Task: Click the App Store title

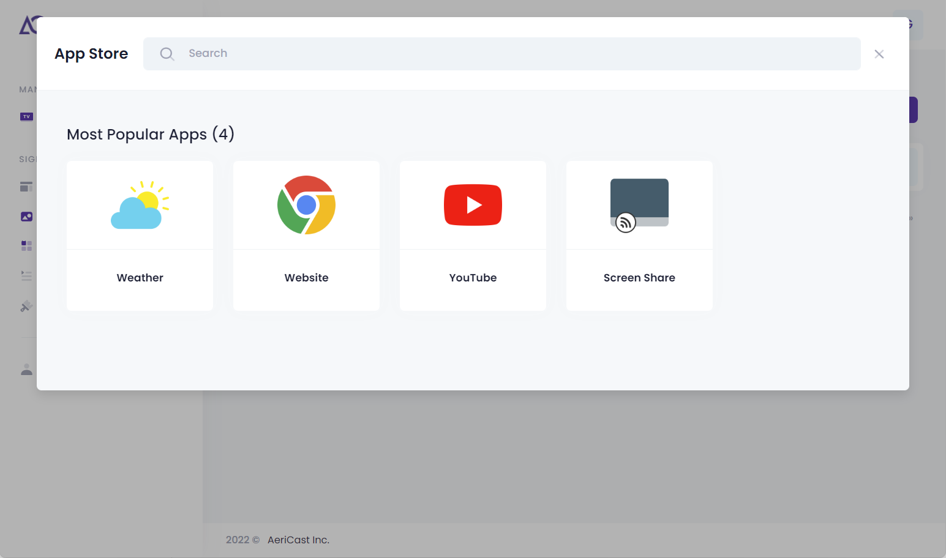Action: tap(91, 54)
